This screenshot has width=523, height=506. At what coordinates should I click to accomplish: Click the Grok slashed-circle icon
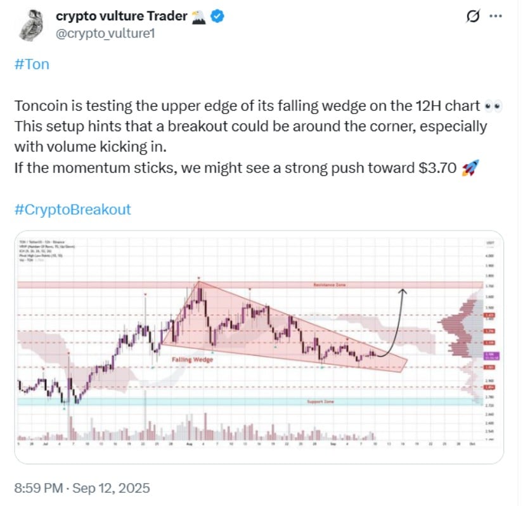click(x=473, y=16)
